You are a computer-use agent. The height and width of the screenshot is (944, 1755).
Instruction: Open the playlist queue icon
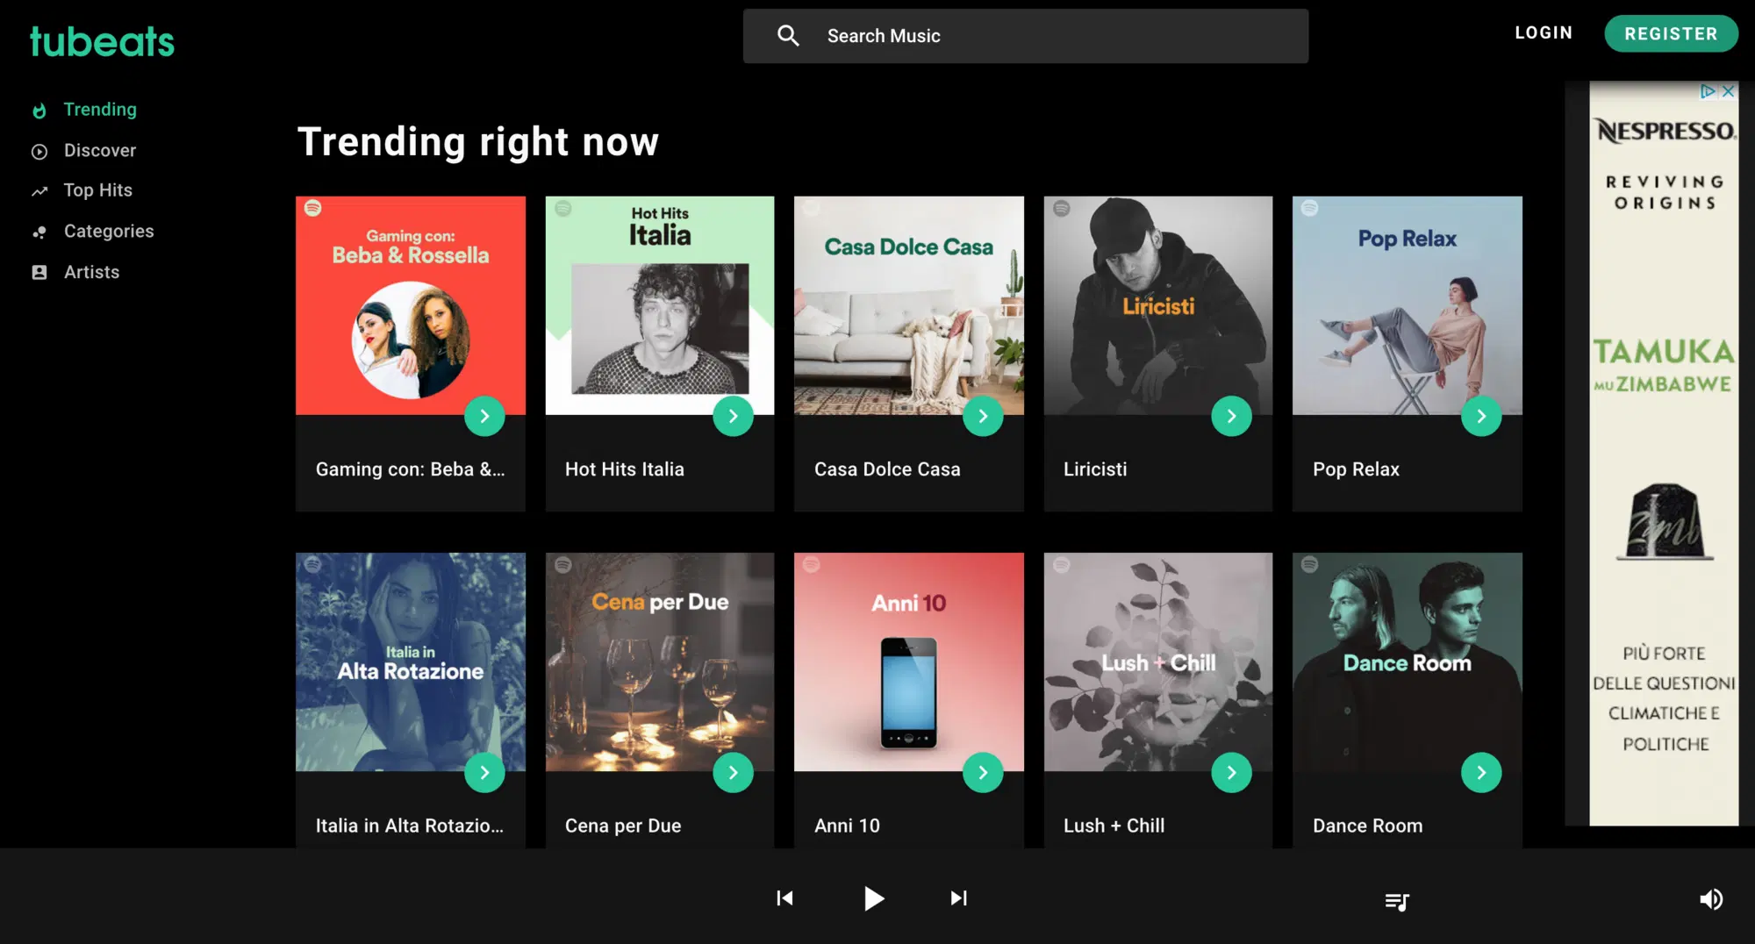(1396, 901)
